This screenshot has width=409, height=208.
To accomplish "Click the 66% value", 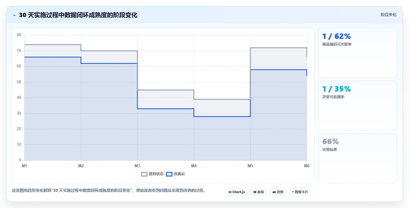I will coord(331,141).
